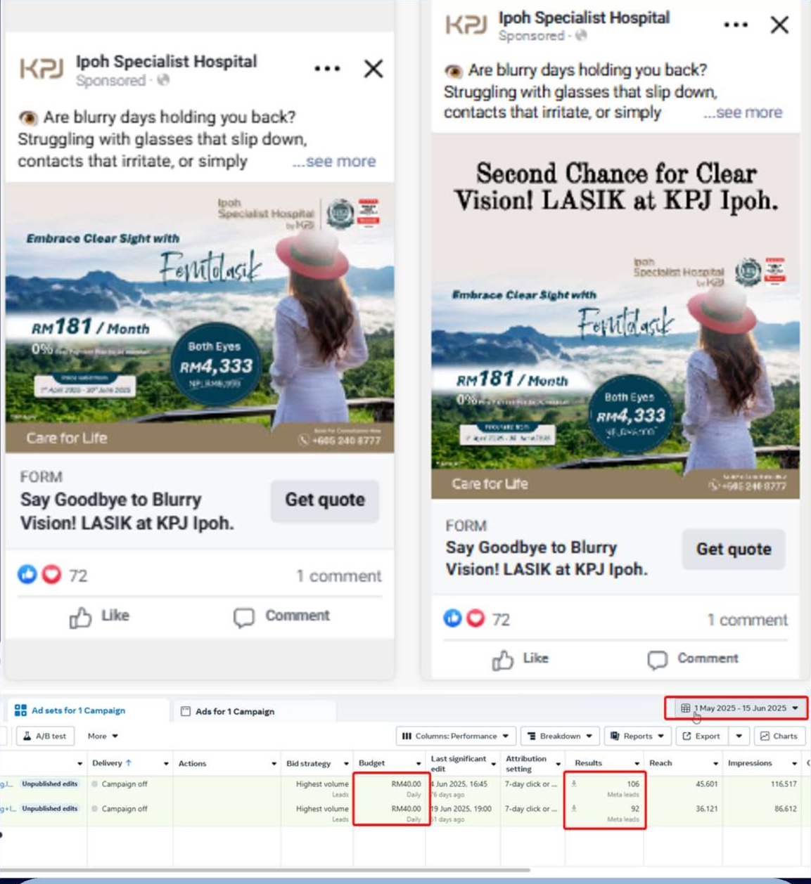Image resolution: width=811 pixels, height=884 pixels.
Task: Click the Columns bars icon
Action: pos(407,736)
